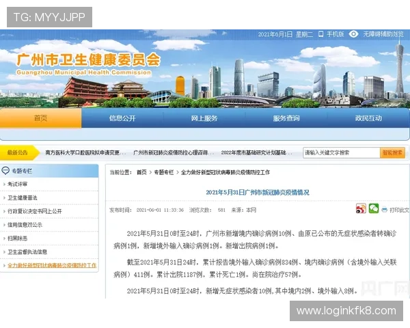Viewport: 410px width, 328px height.
Task: Open 考试评审 sidebar item
Action: click(17, 184)
